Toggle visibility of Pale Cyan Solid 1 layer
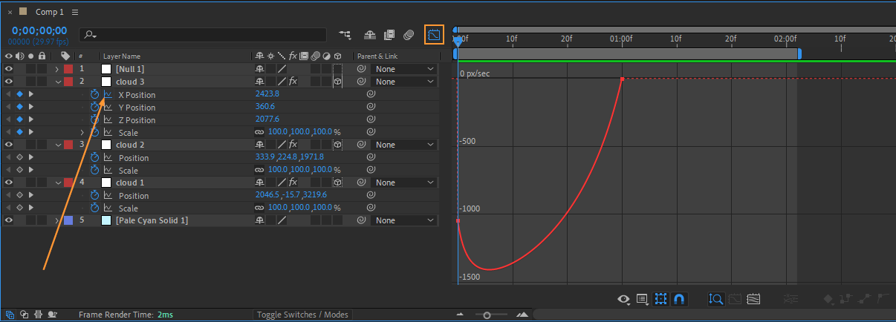 [9, 220]
